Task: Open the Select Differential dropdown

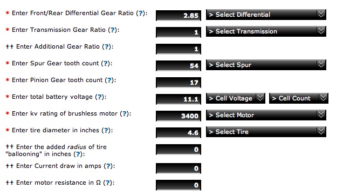Action: 266,15
